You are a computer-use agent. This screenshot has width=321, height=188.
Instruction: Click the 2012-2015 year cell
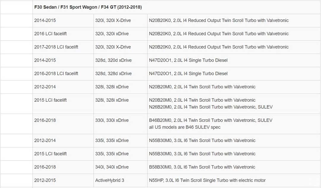(x=45, y=180)
